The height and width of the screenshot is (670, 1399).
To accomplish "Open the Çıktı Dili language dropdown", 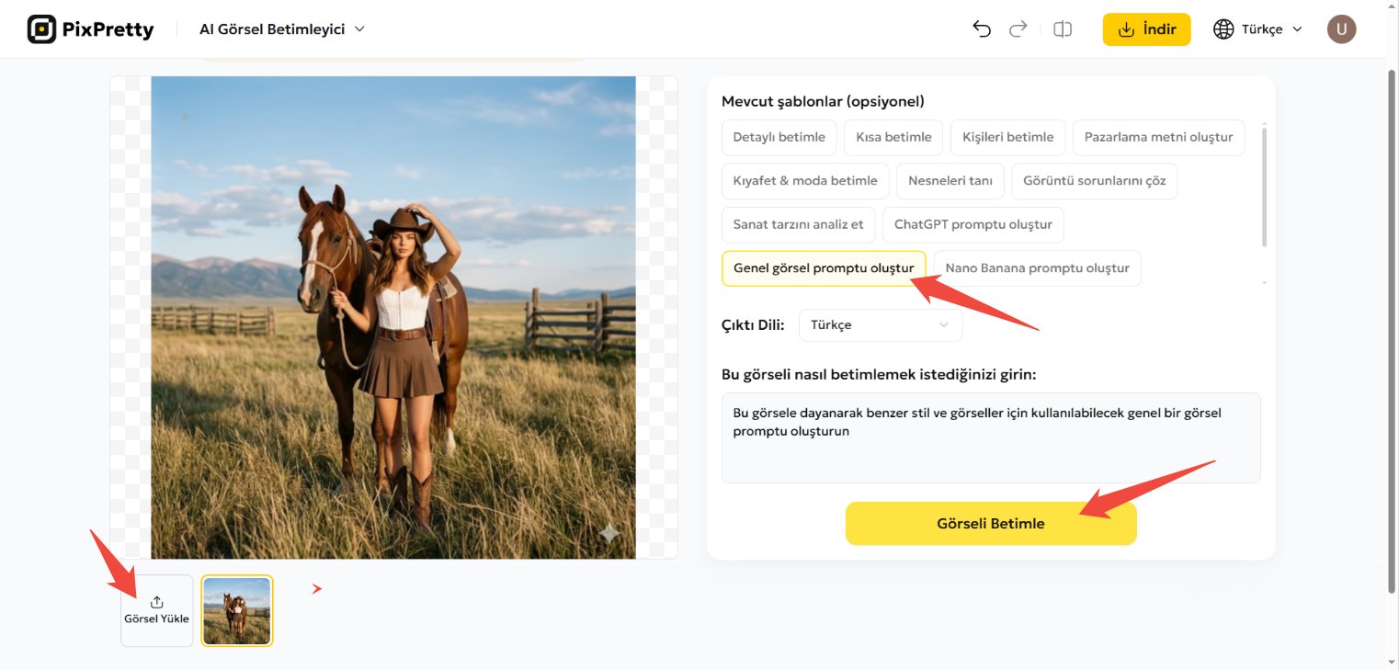I will click(x=879, y=324).
